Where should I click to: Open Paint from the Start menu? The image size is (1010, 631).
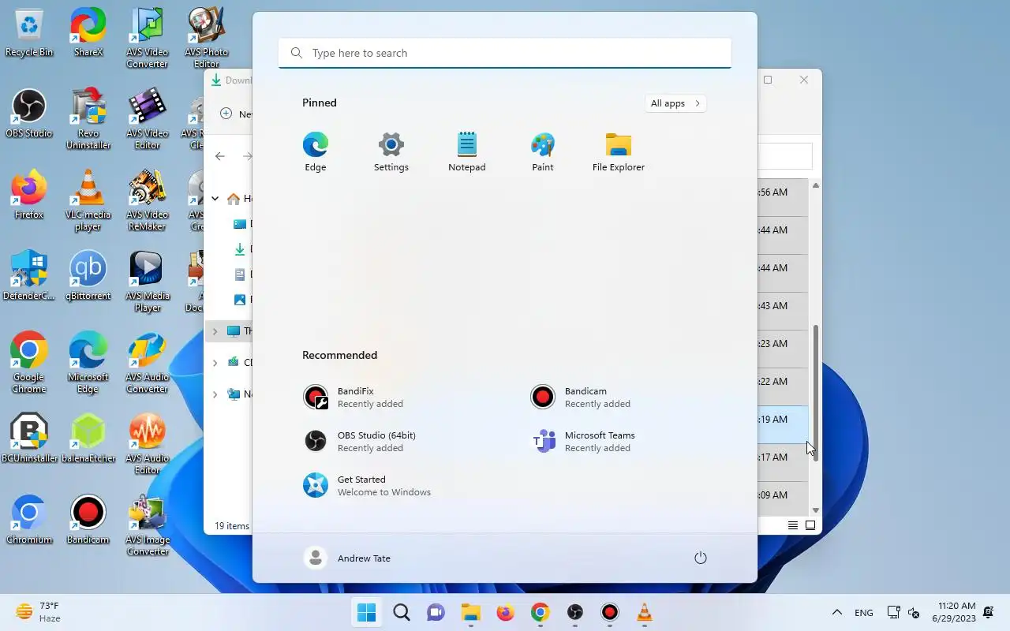543,152
